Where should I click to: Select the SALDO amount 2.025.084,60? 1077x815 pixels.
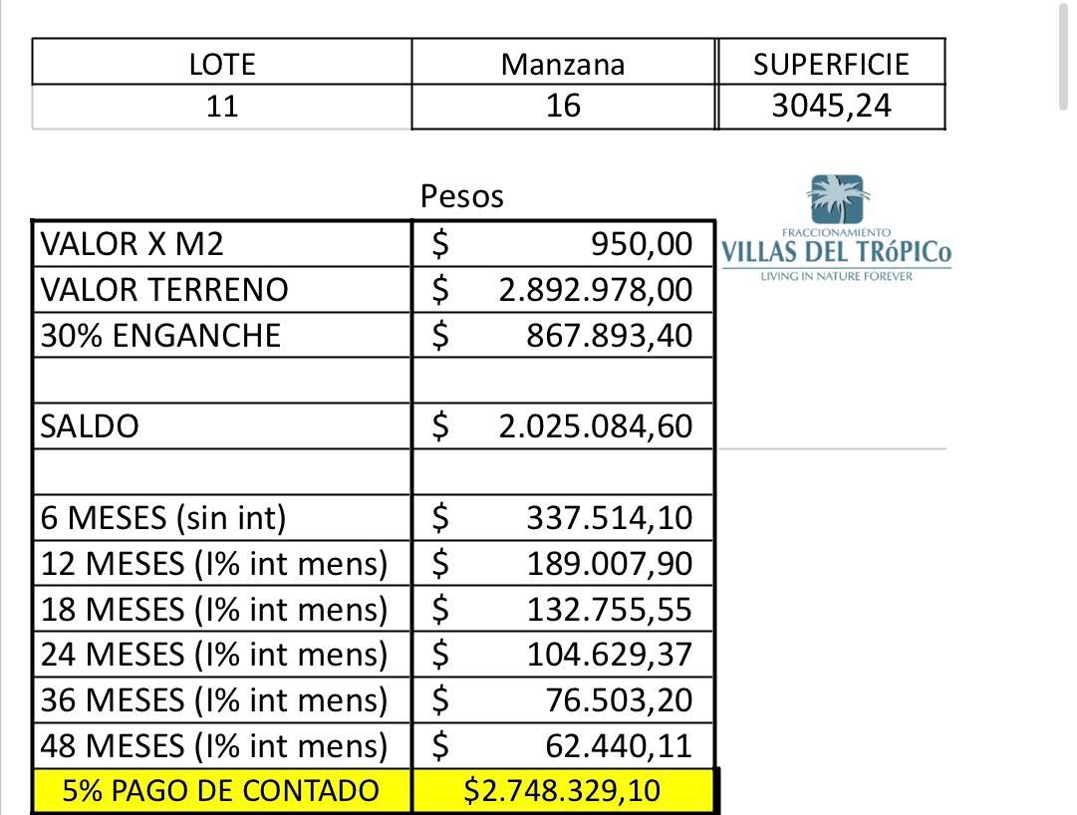click(595, 426)
